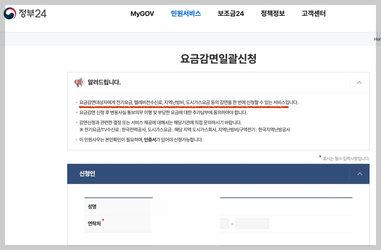Click the notice line about 인증서 requirement
Viewport: 381px width, 250px height.
[141, 140]
